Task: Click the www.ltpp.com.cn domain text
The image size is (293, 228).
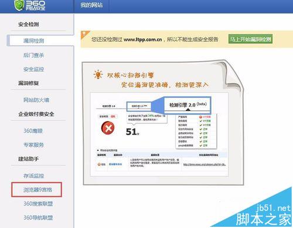Action: pyautogui.click(x=143, y=39)
